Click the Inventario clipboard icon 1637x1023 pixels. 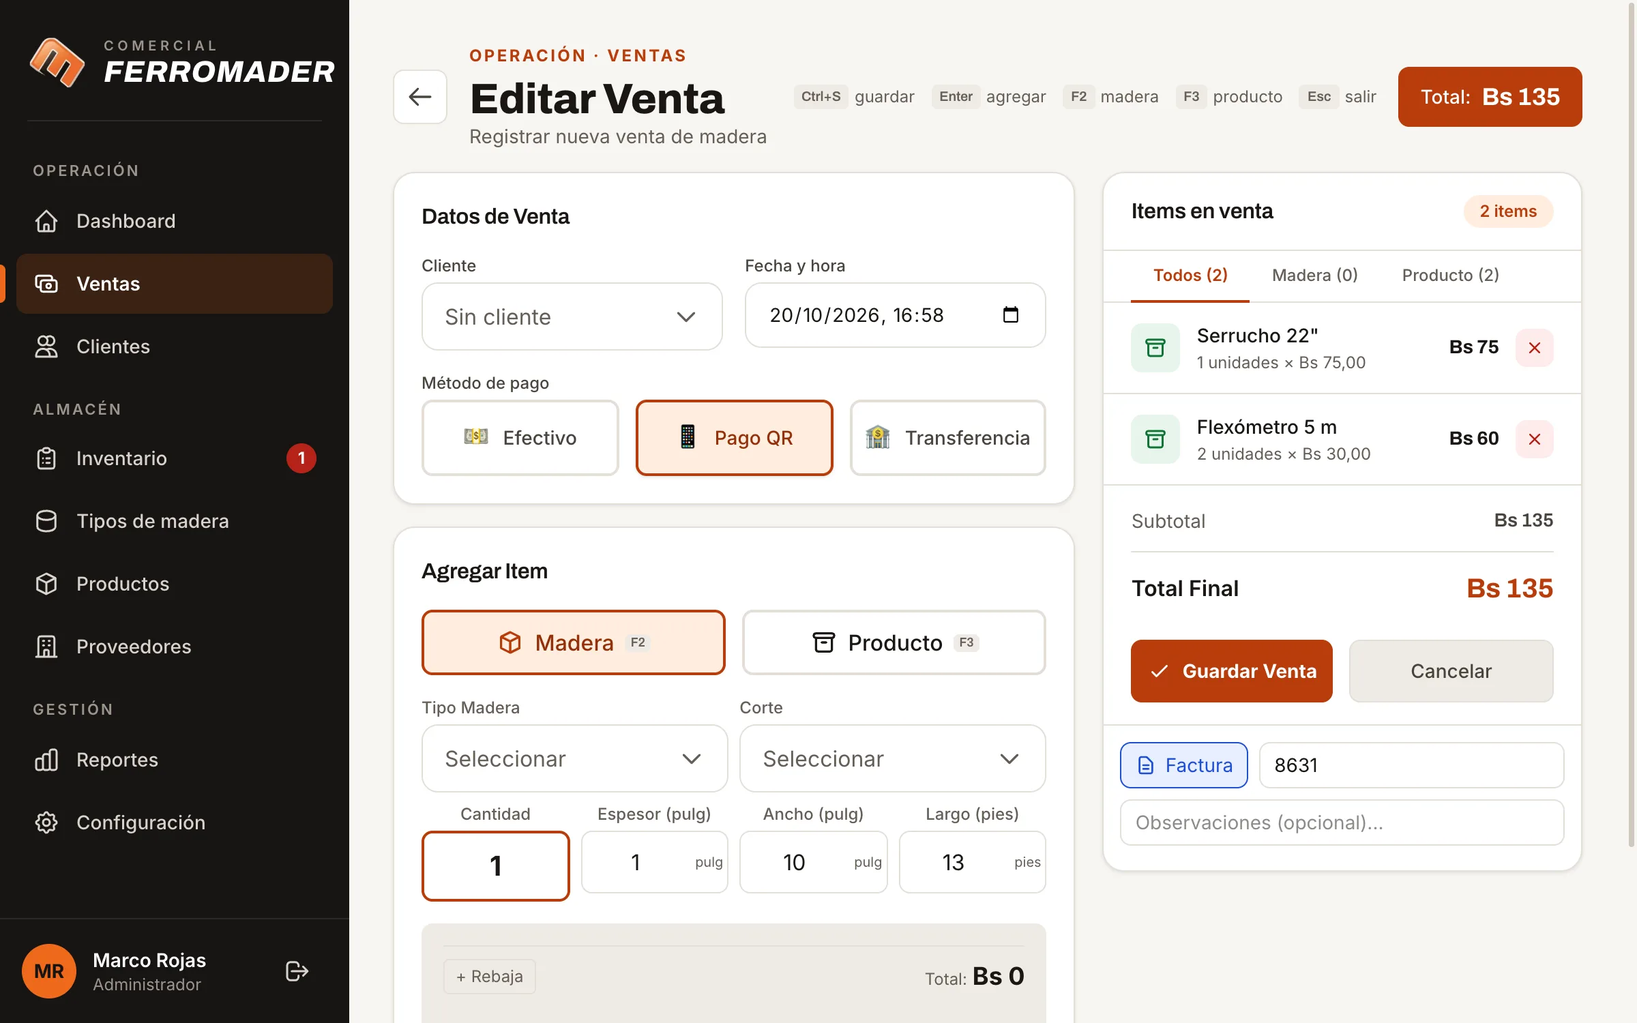tap(46, 458)
